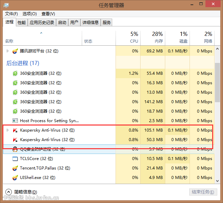Click the Host Process for Setting Syn icon
This screenshot has width=223, height=203.
pyautogui.click(x=15, y=121)
